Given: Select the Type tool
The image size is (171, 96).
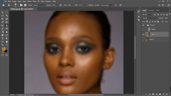Looking at the screenshot, I should coord(2,38).
